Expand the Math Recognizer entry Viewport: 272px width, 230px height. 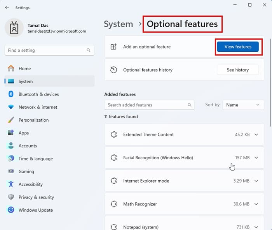(x=256, y=204)
